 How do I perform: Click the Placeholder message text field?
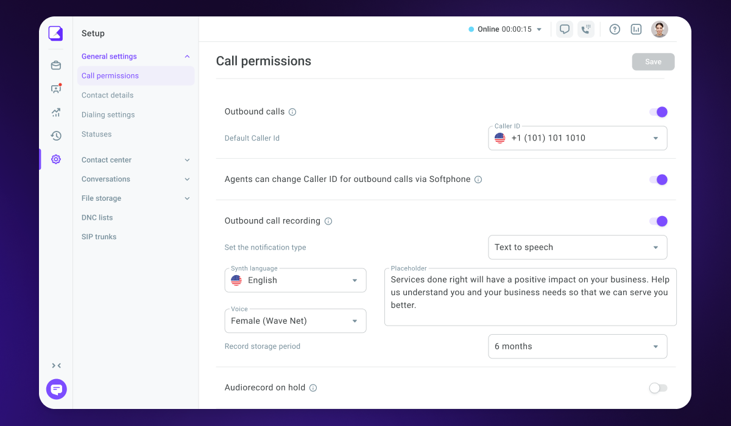(x=531, y=297)
